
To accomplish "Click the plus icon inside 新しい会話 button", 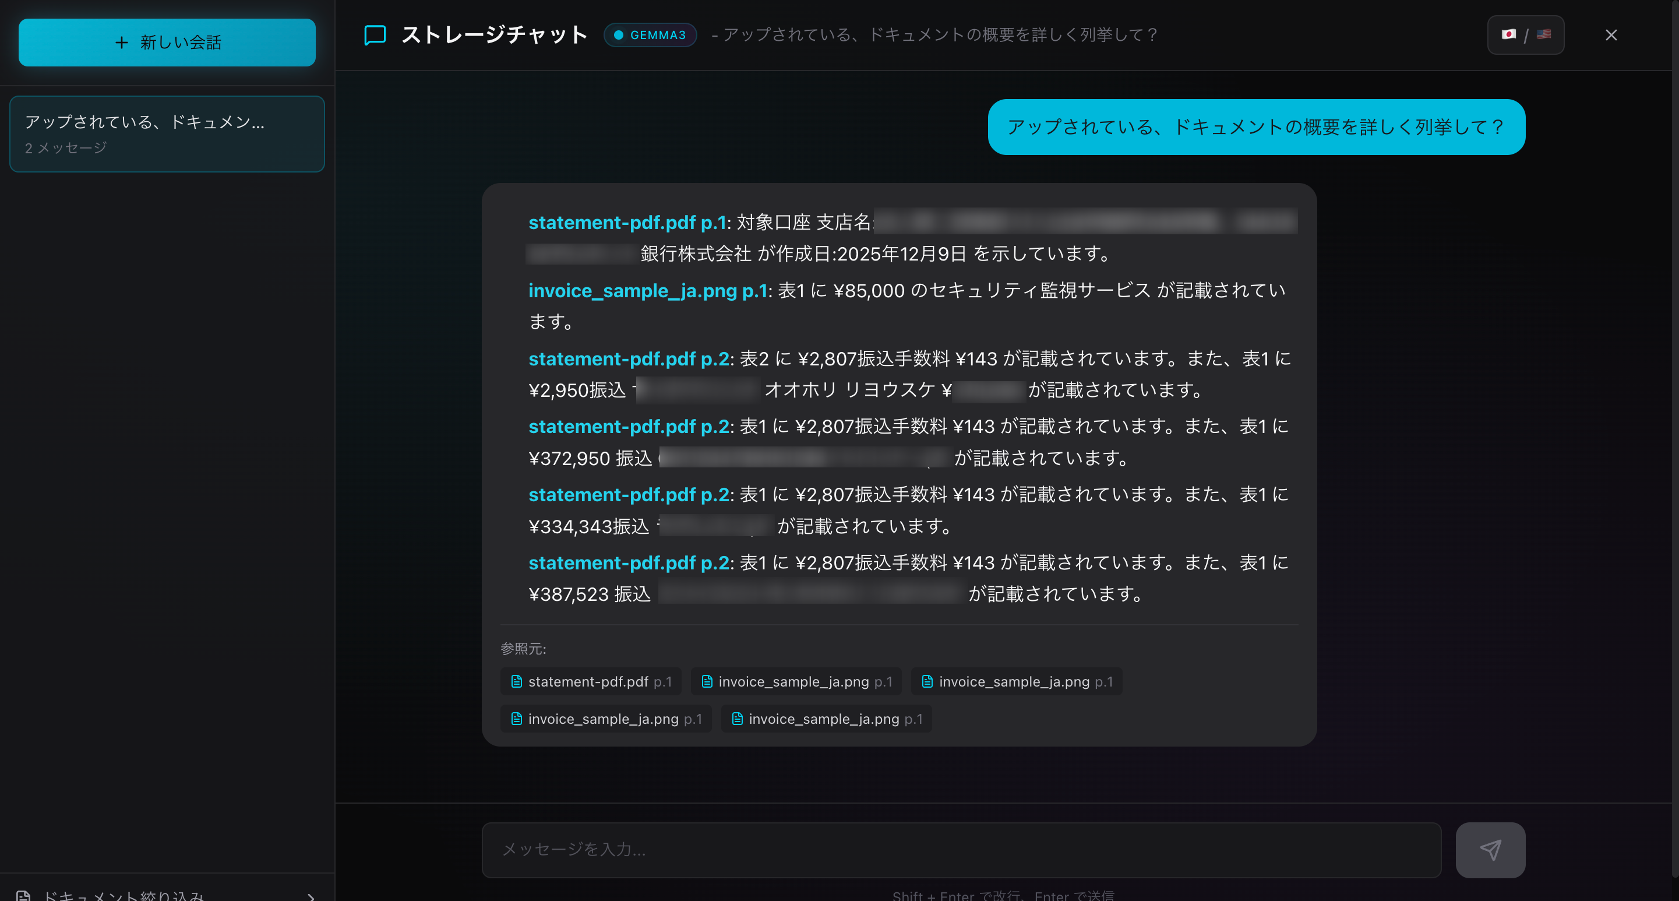I will pyautogui.click(x=121, y=43).
